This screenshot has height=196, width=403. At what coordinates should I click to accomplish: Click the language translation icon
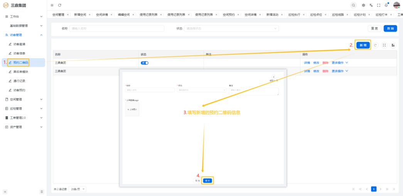coord(371,5)
